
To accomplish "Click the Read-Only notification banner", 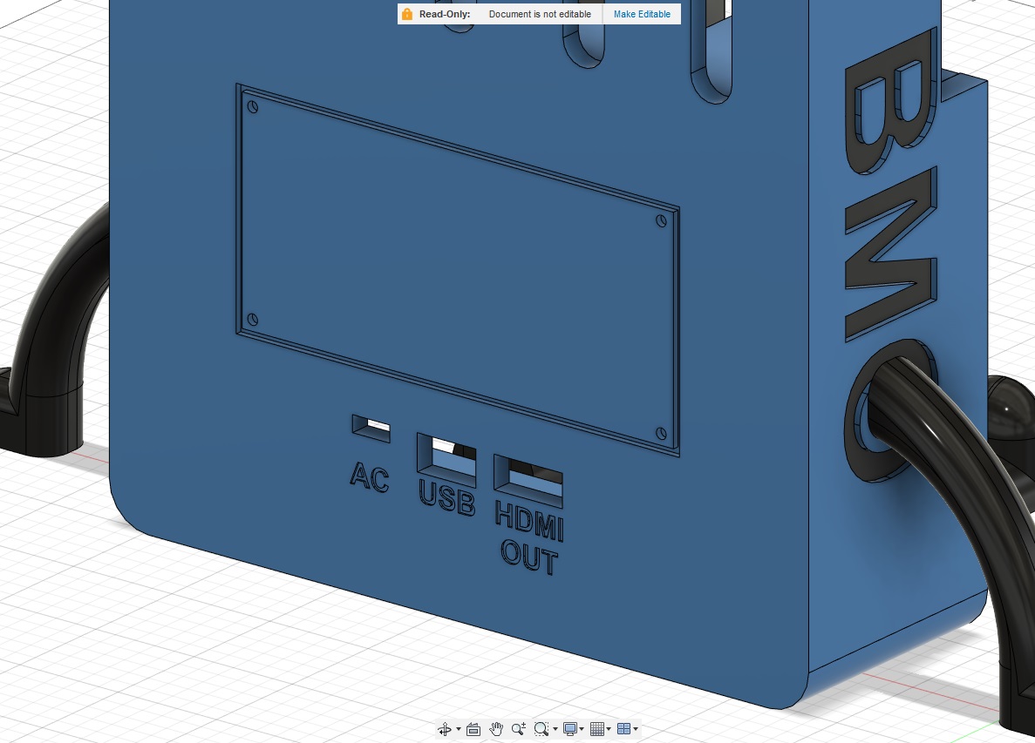I will click(x=540, y=14).
